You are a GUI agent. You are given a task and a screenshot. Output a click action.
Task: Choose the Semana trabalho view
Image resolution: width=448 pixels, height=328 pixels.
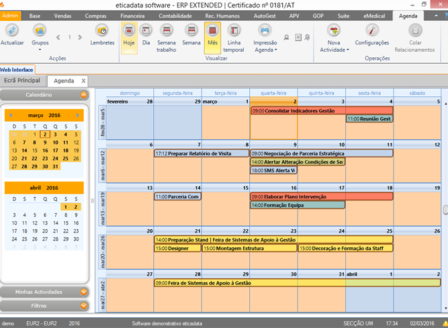click(x=166, y=30)
